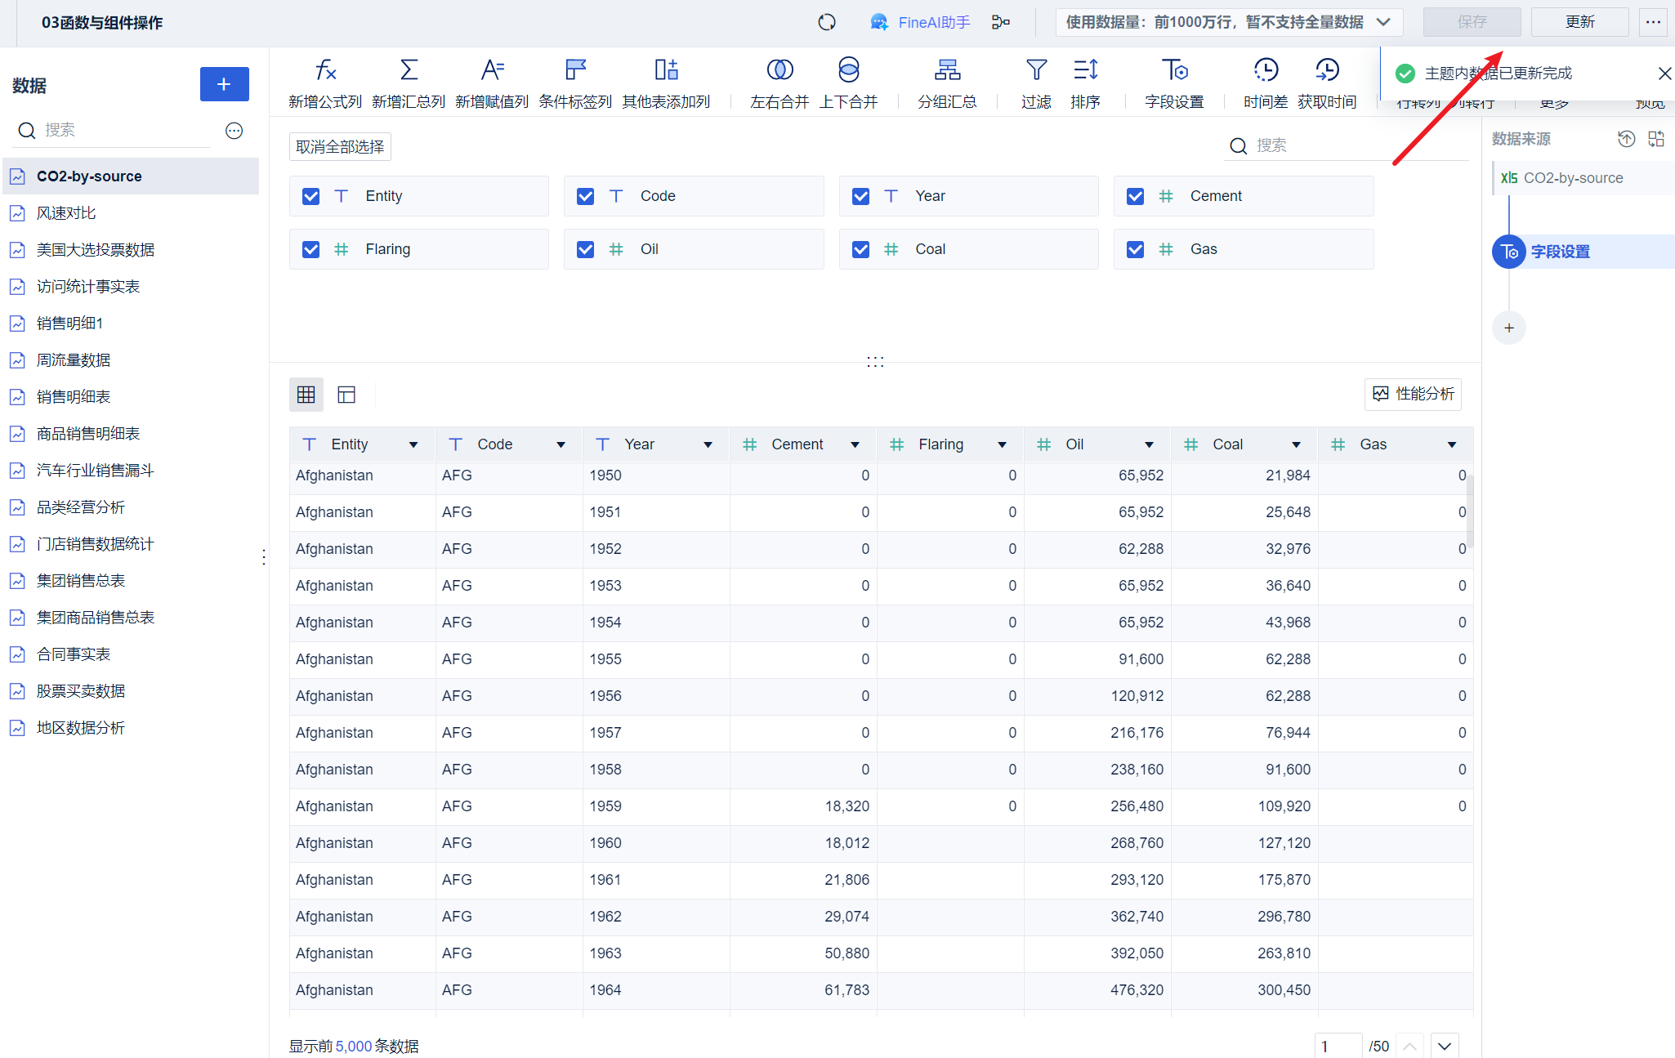The width and height of the screenshot is (1675, 1058).
Task: Click the 新增汇总列 sigma icon
Action: (409, 70)
